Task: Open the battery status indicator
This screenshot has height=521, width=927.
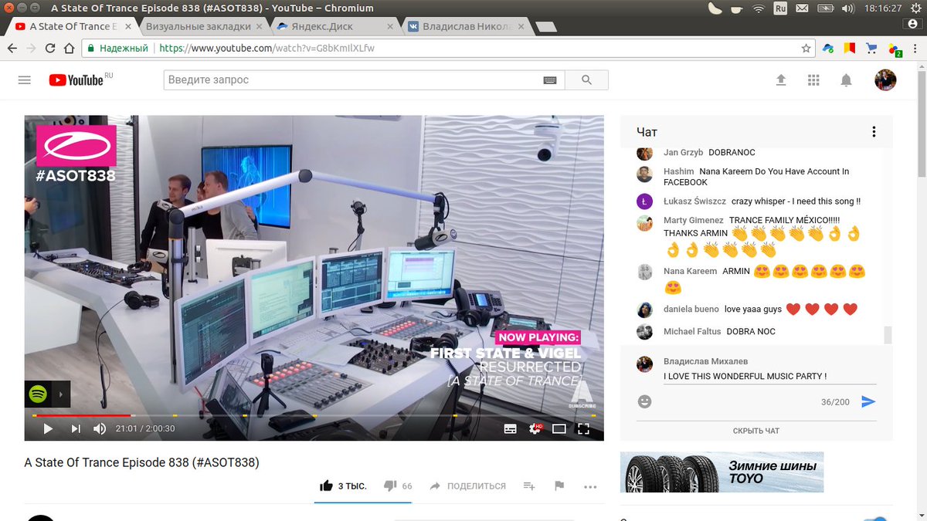Action: coord(826,8)
